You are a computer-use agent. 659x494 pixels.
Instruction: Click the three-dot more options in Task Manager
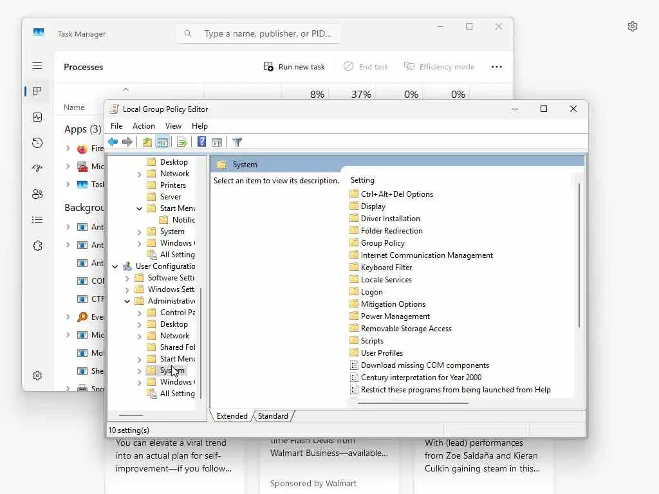tap(497, 67)
